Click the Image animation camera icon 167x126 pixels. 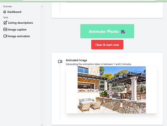pos(5,36)
